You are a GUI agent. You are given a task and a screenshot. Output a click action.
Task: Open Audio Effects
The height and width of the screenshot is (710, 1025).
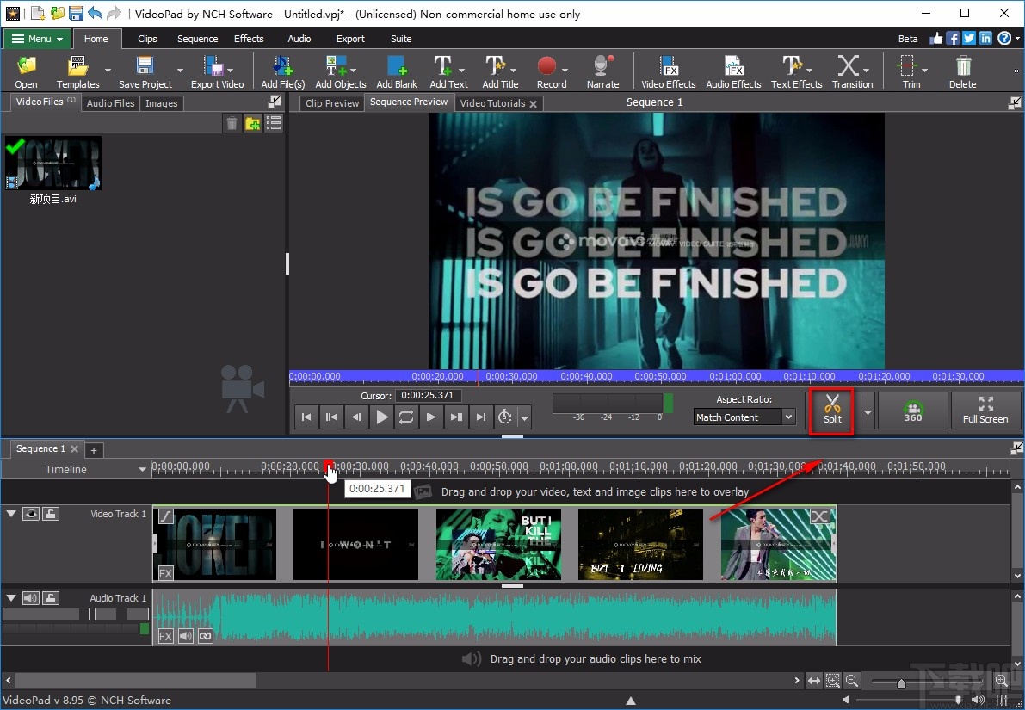732,71
